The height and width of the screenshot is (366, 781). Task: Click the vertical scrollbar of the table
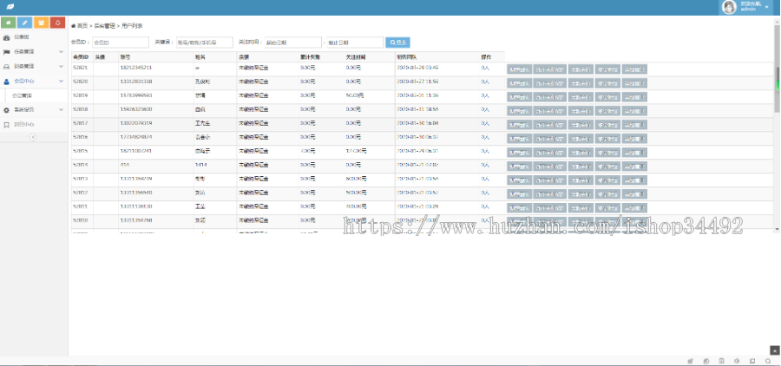pyautogui.click(x=777, y=87)
